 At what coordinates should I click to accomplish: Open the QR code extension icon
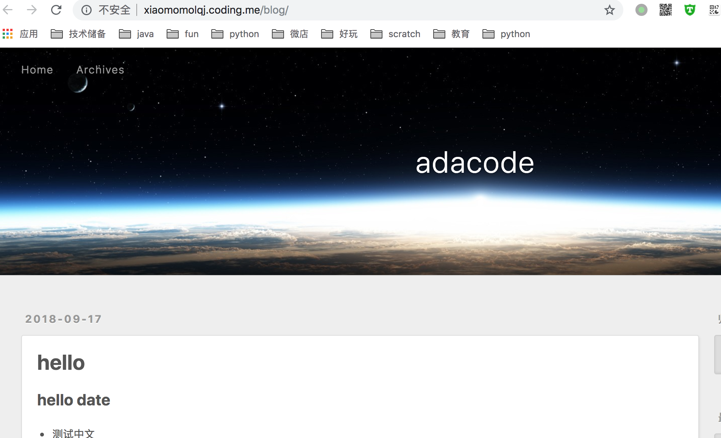665,10
